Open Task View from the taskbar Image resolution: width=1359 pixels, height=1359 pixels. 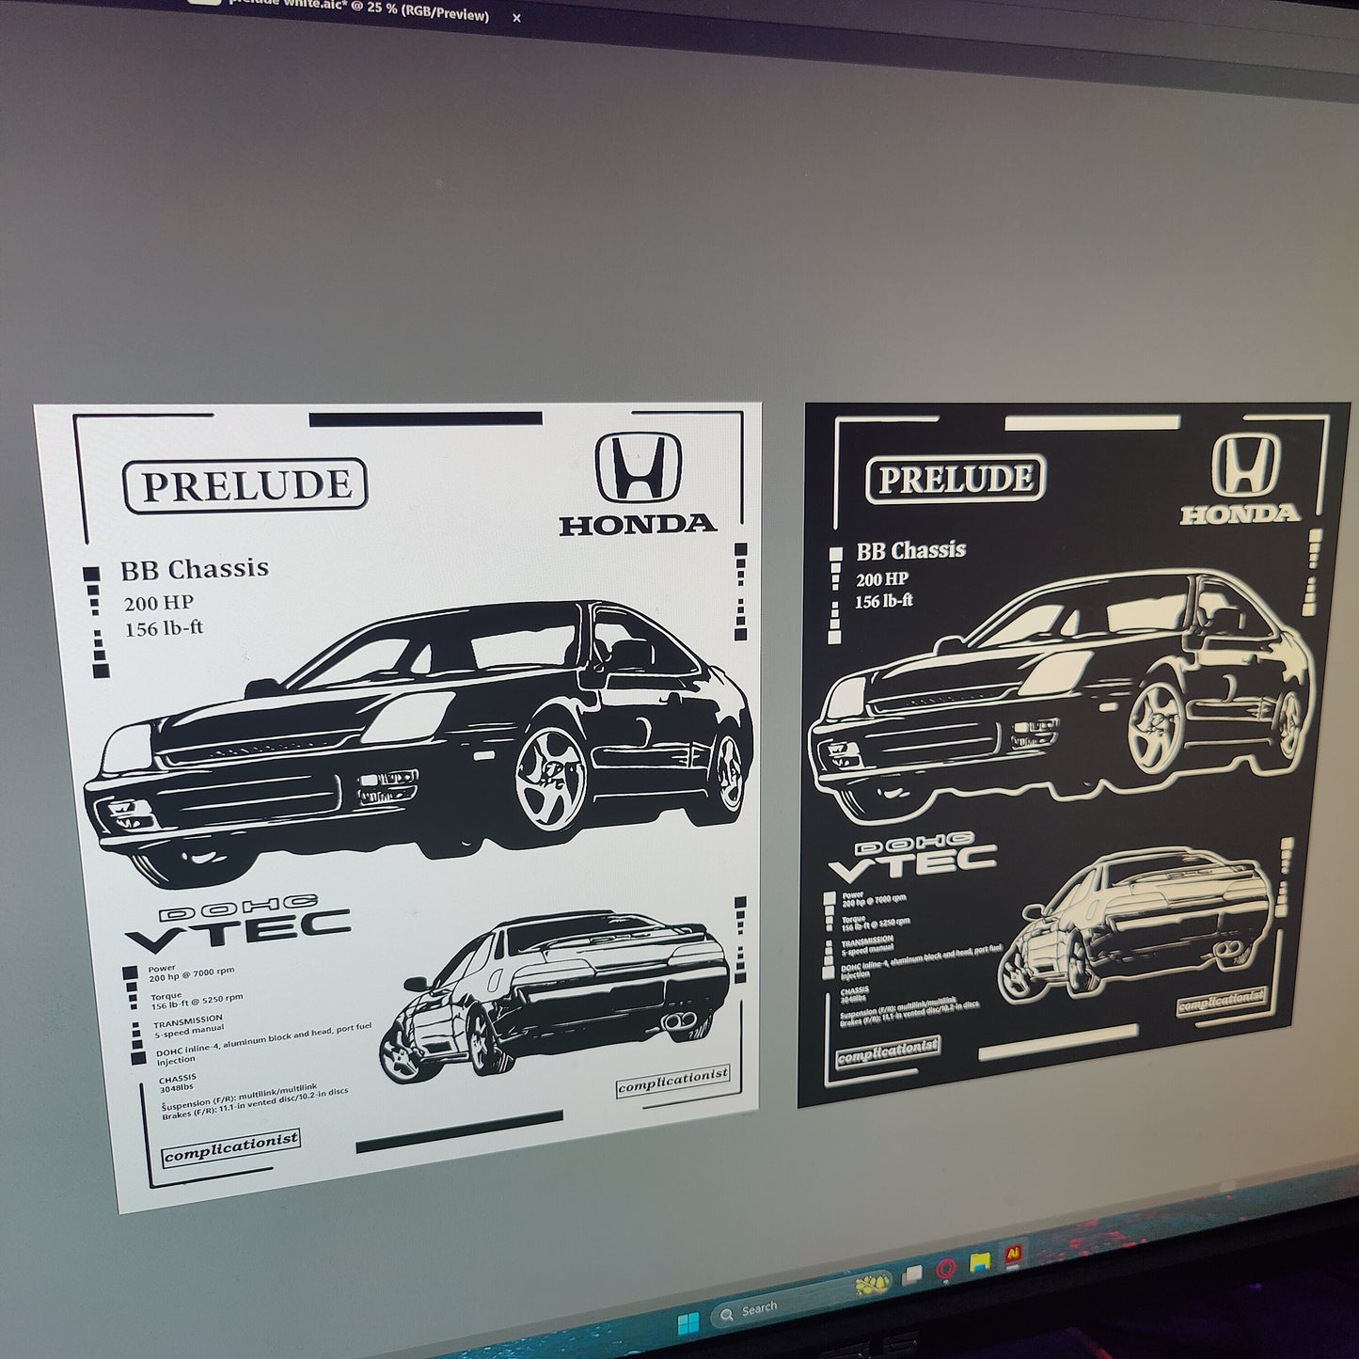tap(911, 1275)
